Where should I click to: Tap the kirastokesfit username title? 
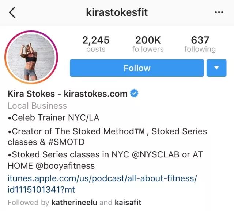(117, 12)
